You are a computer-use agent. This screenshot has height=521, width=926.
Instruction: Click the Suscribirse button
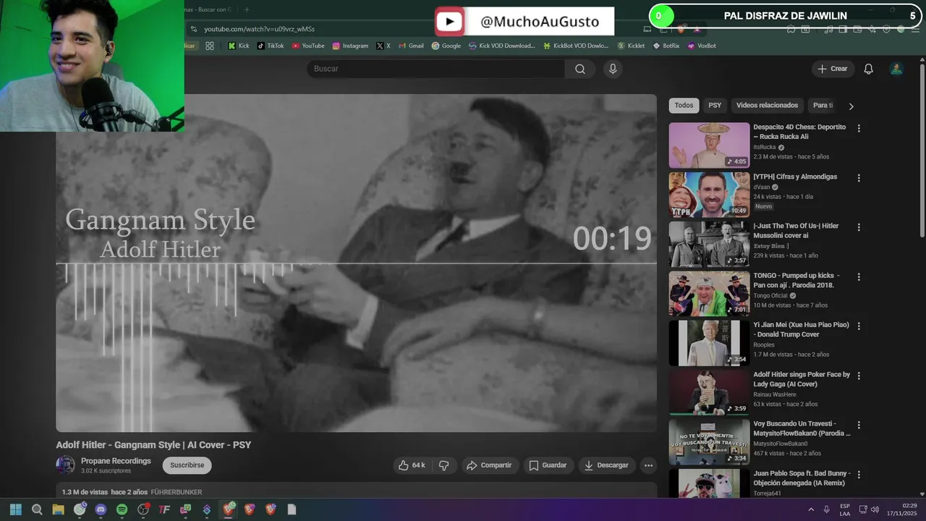click(187, 465)
